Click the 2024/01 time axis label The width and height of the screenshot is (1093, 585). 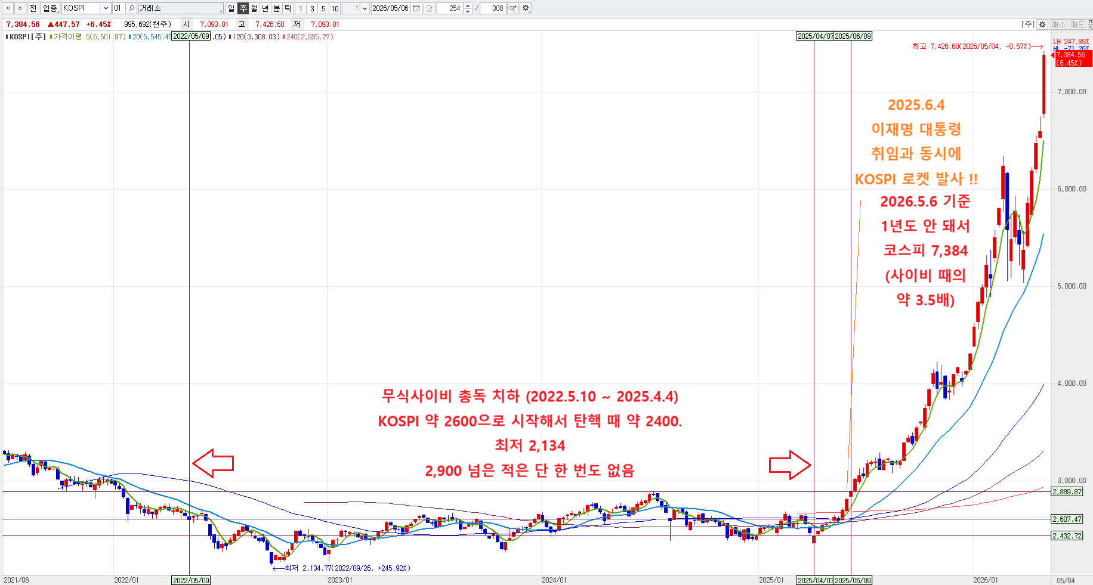(554, 580)
